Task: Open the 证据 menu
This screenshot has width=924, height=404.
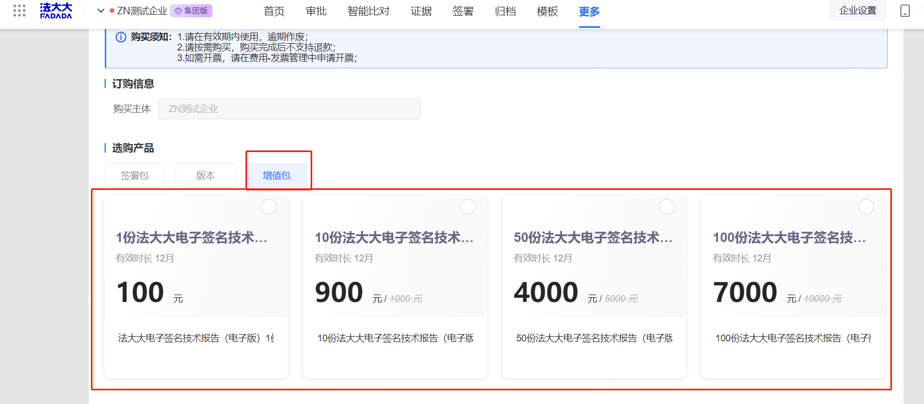Action: pos(421,11)
